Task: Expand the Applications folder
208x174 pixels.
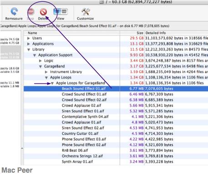Action: (x=29, y=44)
